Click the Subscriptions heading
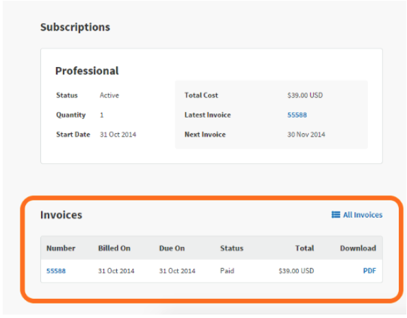This screenshot has height=318, width=407. click(75, 27)
